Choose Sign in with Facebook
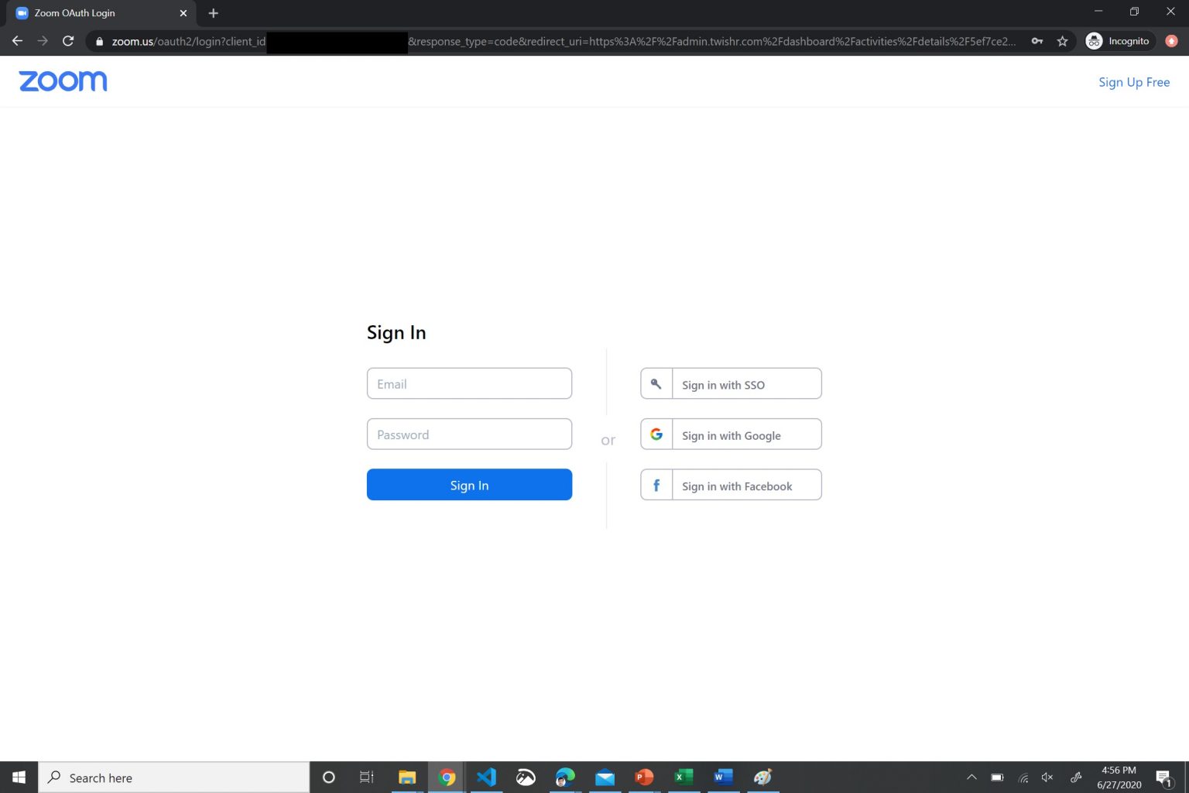This screenshot has height=793, width=1189. [x=731, y=485]
